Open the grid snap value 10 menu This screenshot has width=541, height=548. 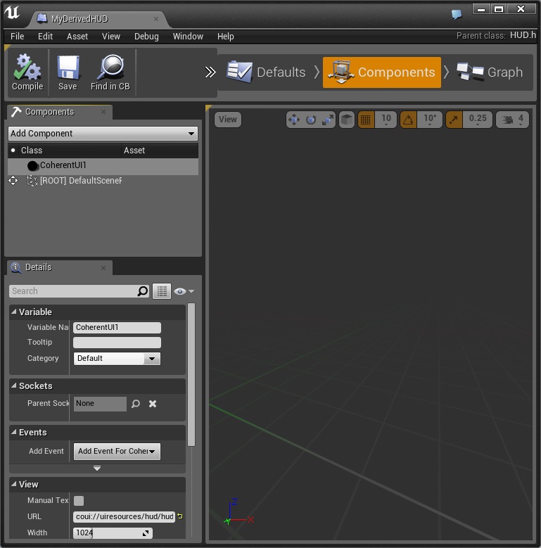[x=386, y=120]
